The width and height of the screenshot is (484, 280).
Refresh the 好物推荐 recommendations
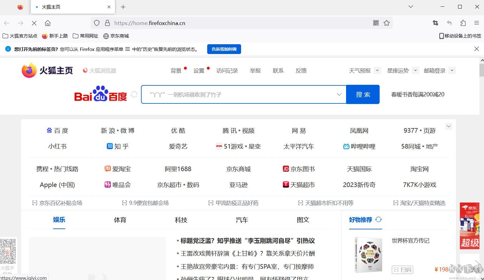click(x=379, y=220)
